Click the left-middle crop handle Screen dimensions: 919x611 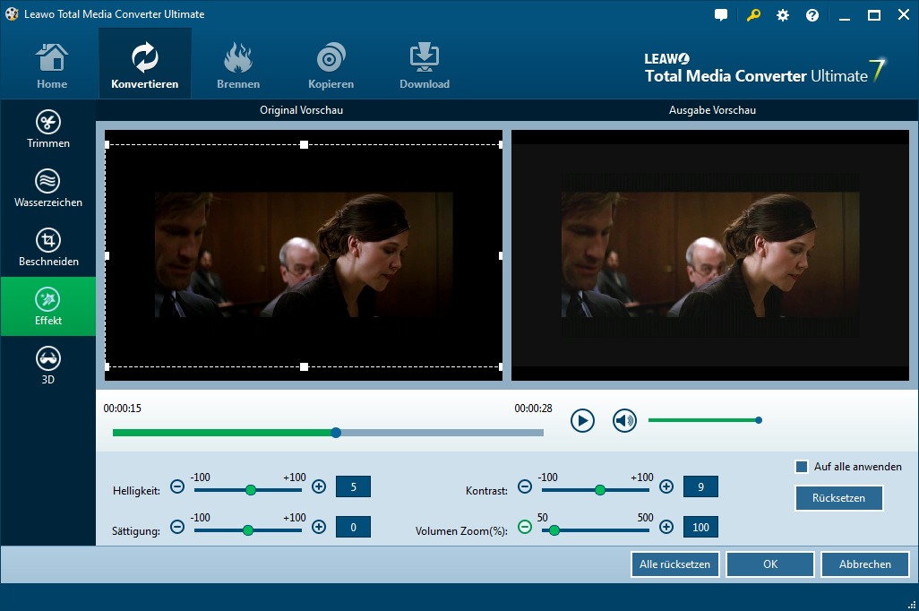tap(107, 255)
